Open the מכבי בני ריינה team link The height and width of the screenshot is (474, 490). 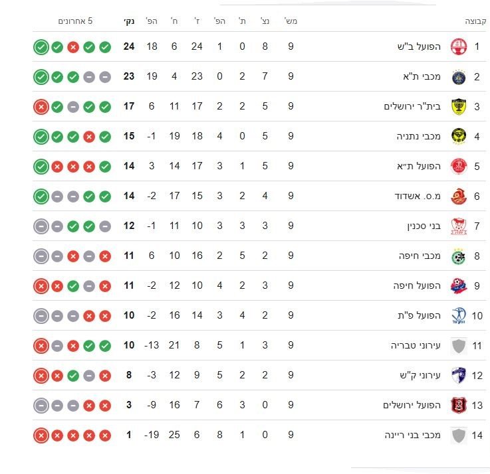(412, 435)
